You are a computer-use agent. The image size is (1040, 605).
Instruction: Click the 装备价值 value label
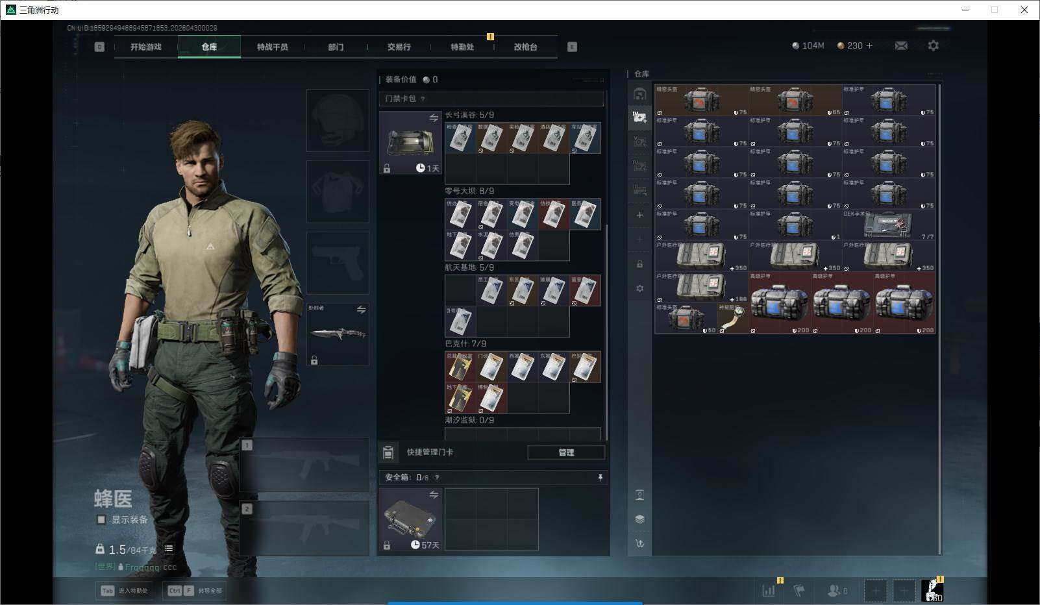(401, 79)
